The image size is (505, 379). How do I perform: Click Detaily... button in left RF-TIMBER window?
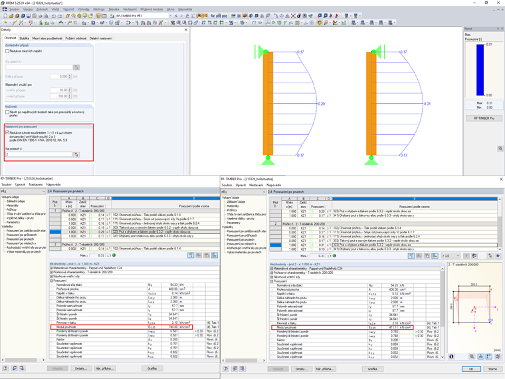(x=81, y=368)
